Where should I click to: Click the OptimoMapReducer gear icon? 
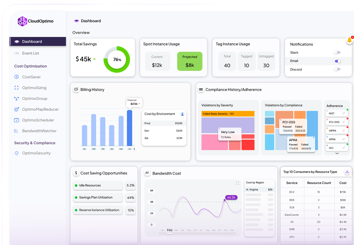(16, 109)
